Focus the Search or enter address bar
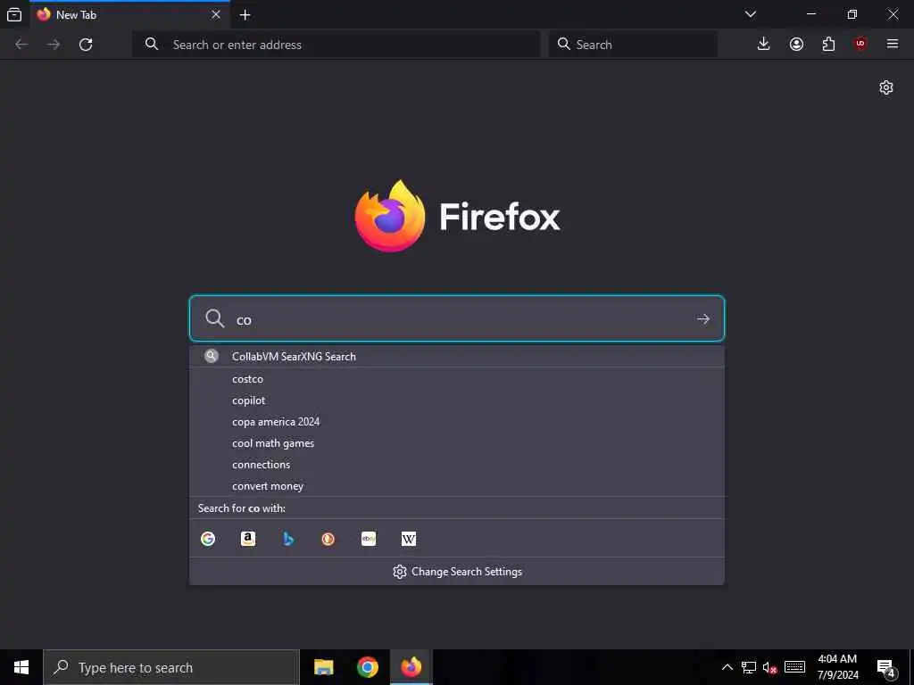 (337, 45)
